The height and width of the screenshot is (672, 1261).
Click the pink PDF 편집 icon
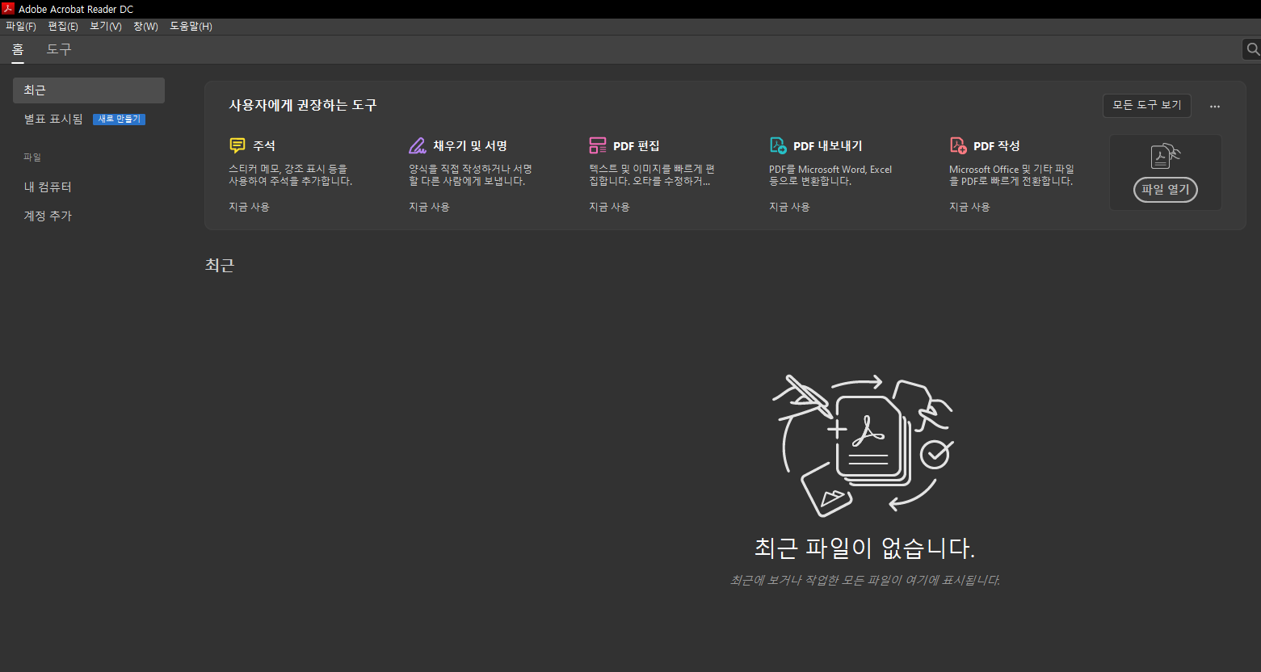[x=598, y=145]
